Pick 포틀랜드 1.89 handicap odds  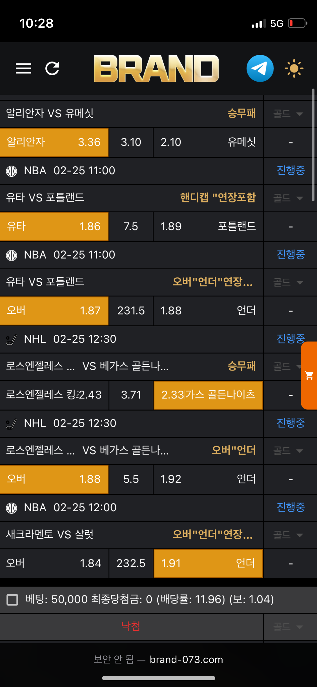point(208,226)
